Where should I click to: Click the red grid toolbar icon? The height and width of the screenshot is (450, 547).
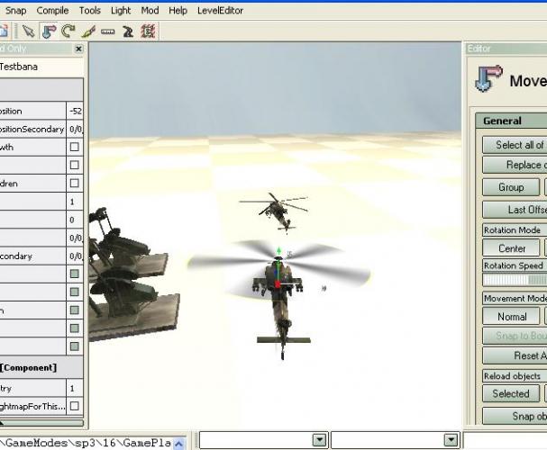149,31
